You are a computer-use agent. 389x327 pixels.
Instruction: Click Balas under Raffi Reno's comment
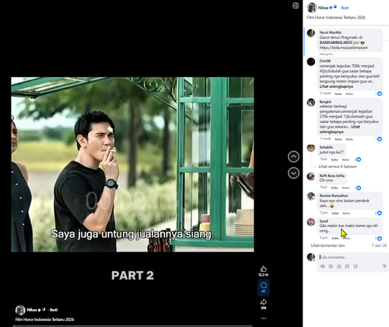(345, 188)
